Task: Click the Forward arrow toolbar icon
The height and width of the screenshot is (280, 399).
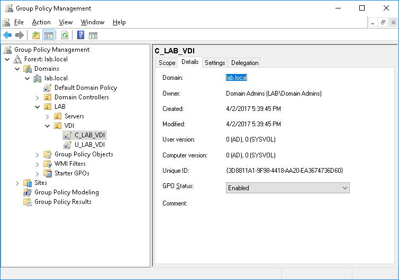Action: (x=20, y=35)
